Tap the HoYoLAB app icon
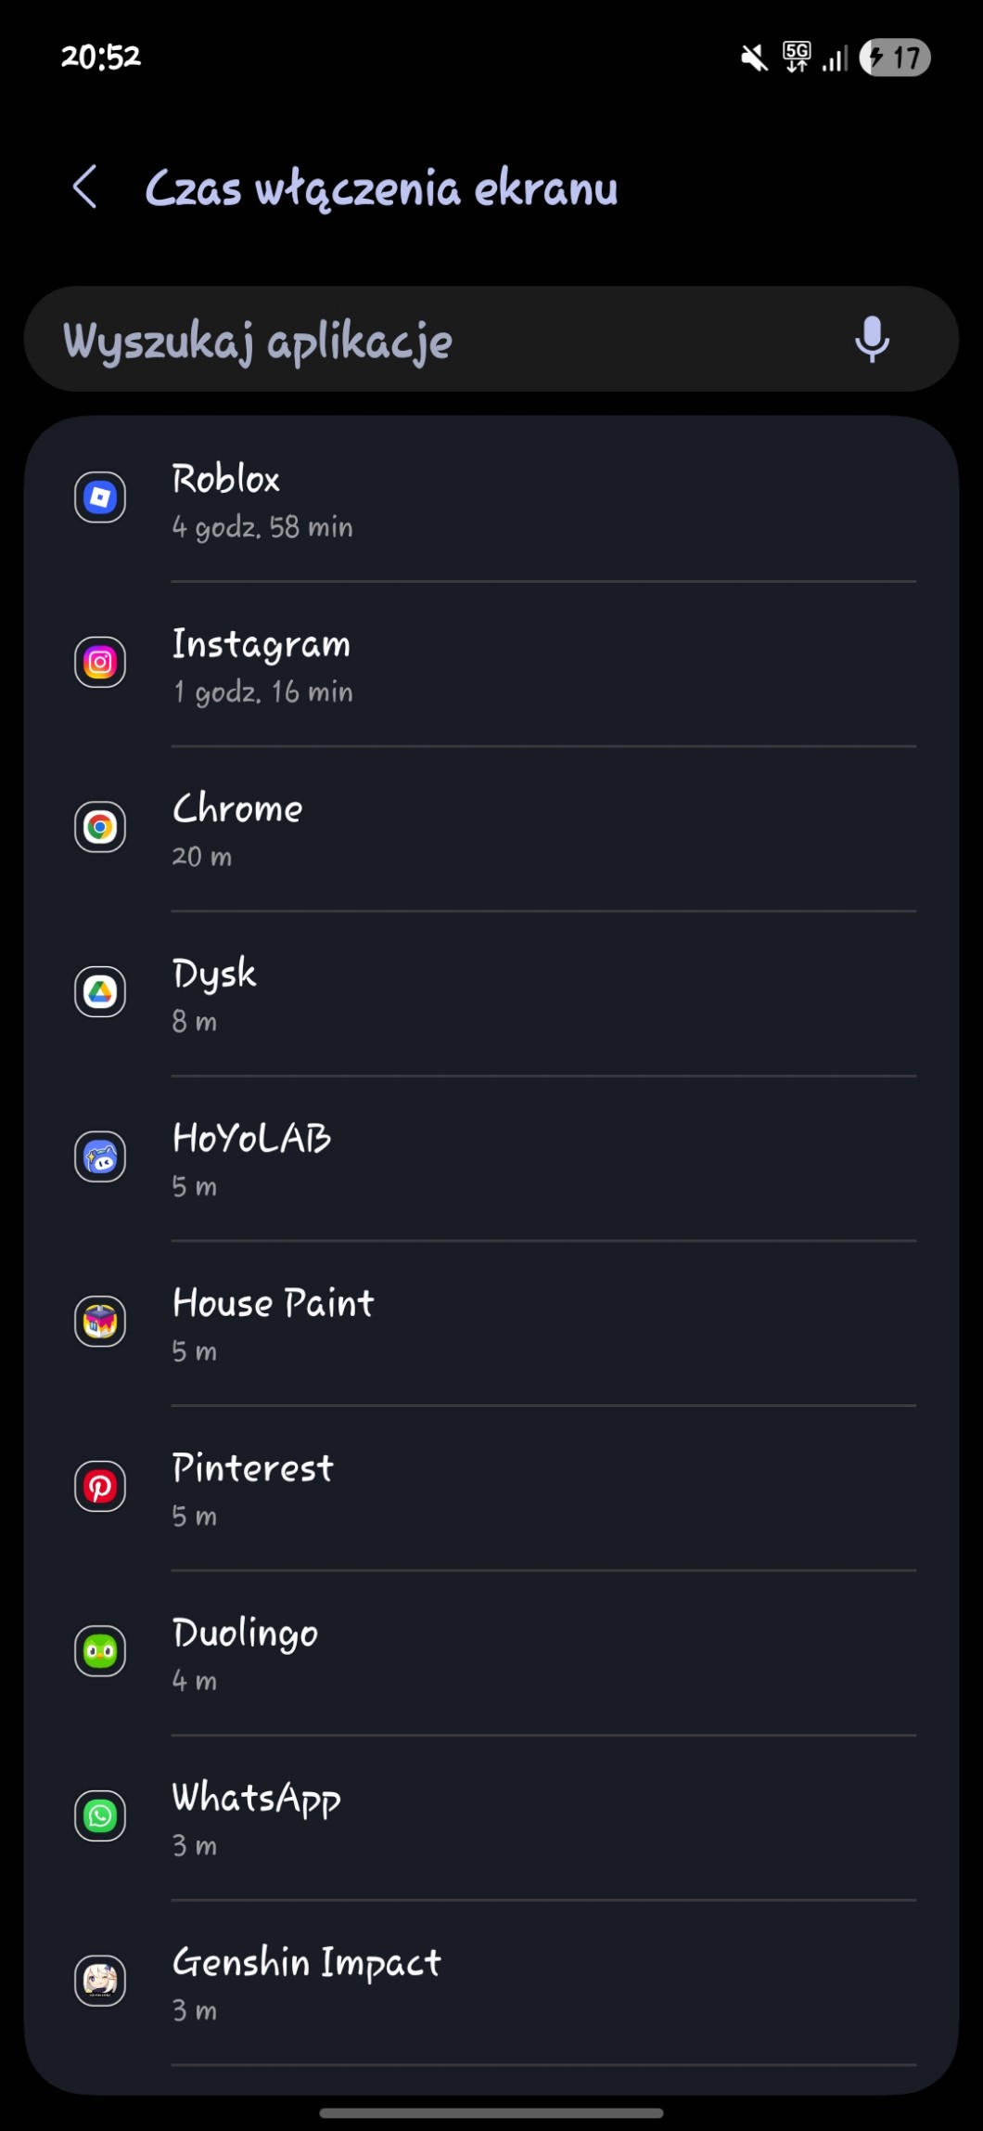Viewport: 983px width, 2131px height. [x=100, y=1157]
